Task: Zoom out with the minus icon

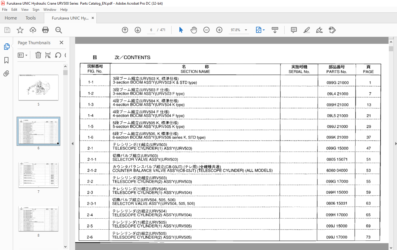Action: (x=207, y=30)
